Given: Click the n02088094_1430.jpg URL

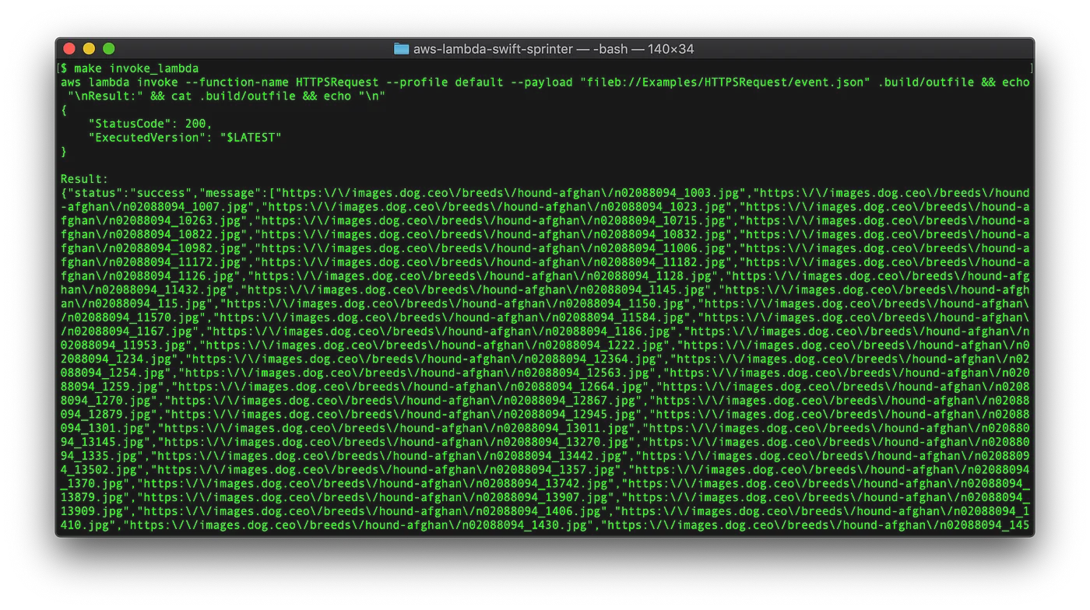Looking at the screenshot, I should (358, 525).
